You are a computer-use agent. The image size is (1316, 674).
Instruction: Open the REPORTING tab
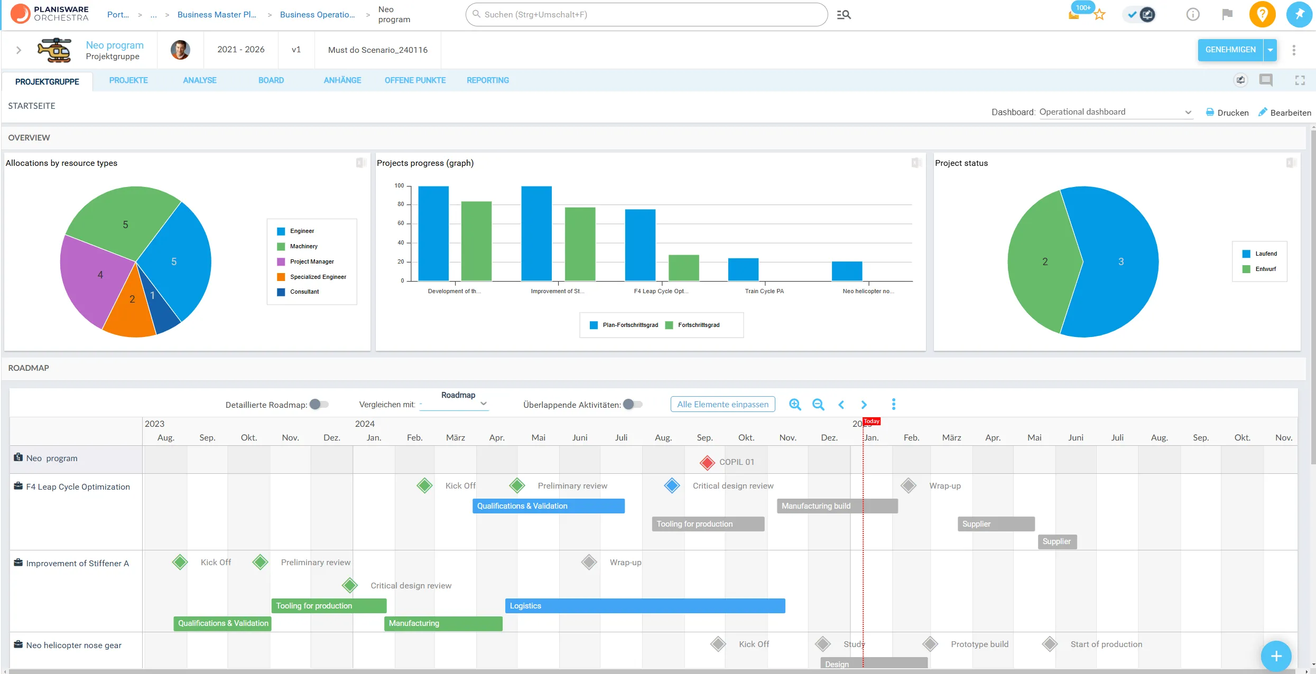(x=487, y=80)
